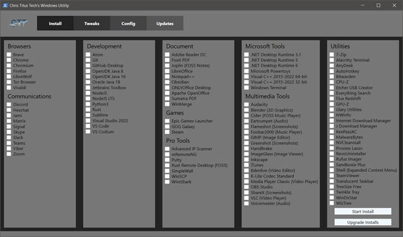Select the HWInfo checkbox
Screen dimensions: 403x237
[332, 115]
